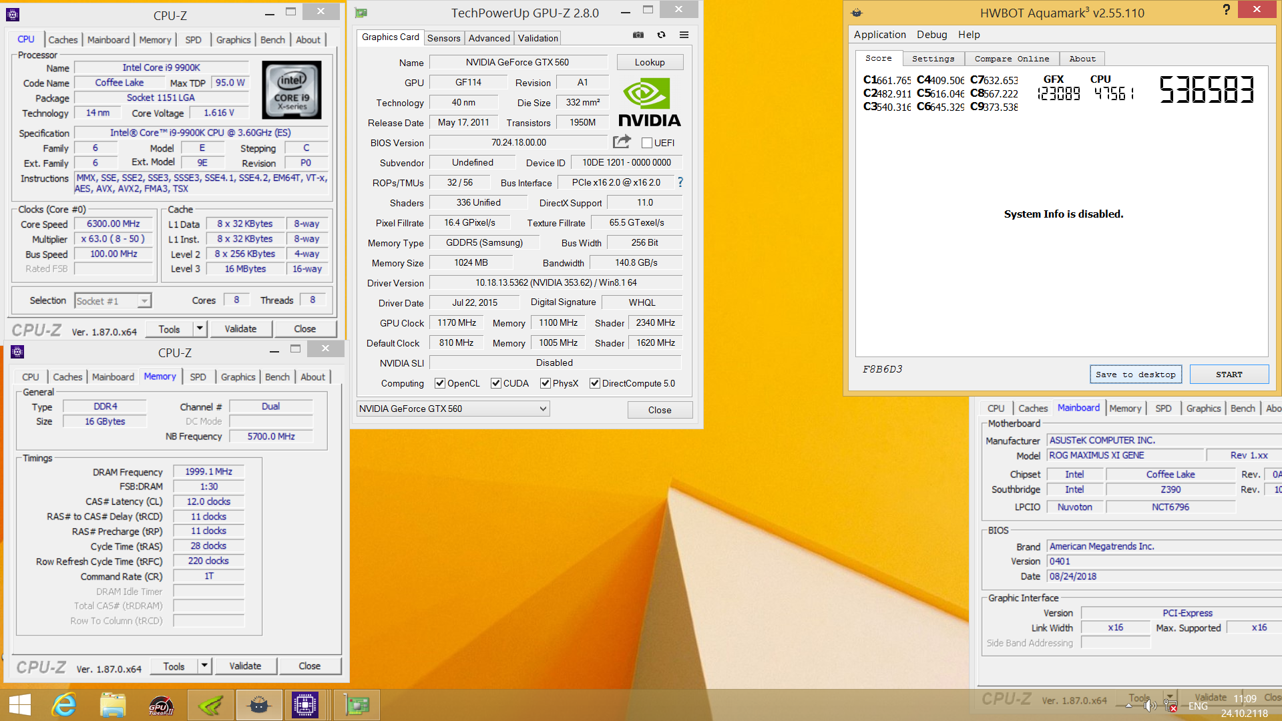Click the Close button in GPU-Z
The image size is (1282, 721).
(660, 410)
